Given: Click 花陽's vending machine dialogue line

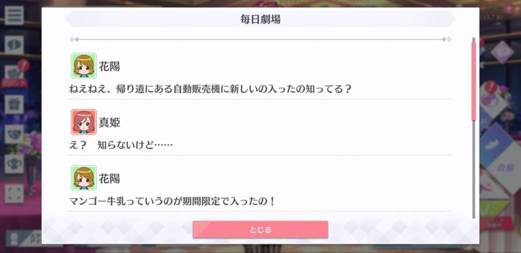Looking at the screenshot, I should pos(210,89).
